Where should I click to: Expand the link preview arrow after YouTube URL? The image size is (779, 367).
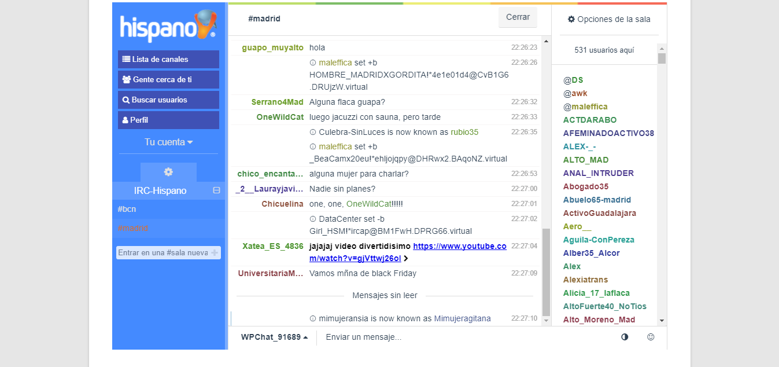[406, 259]
